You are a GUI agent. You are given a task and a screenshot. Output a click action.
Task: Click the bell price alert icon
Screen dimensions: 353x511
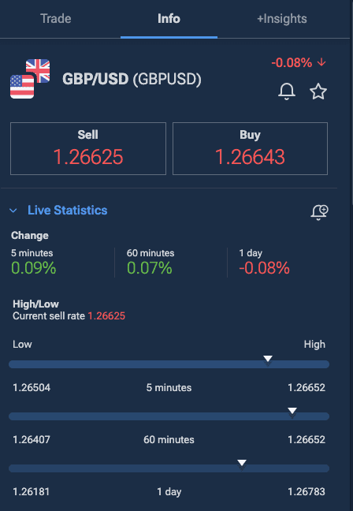pyautogui.click(x=287, y=91)
